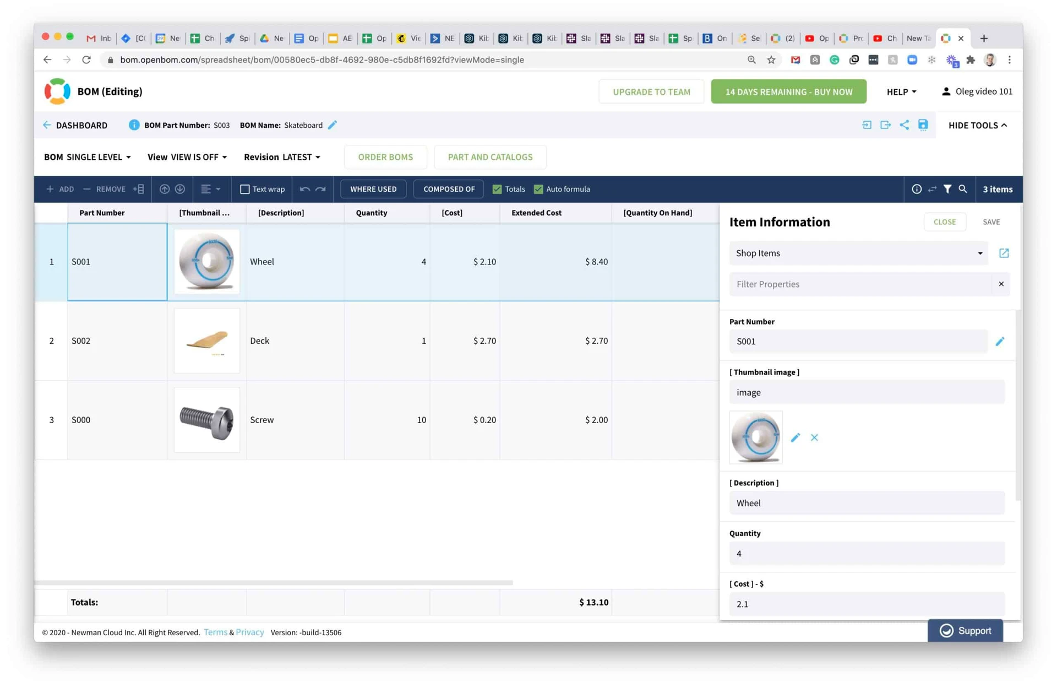Viewport: 1057px width, 687px height.
Task: Click the search magnifier icon in toolbar
Action: coord(962,189)
